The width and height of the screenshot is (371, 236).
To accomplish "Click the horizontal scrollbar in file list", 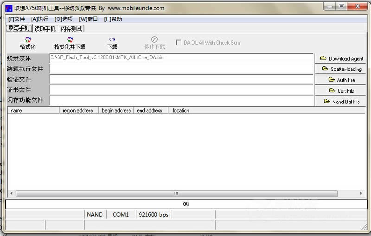I will tap(176, 193).
